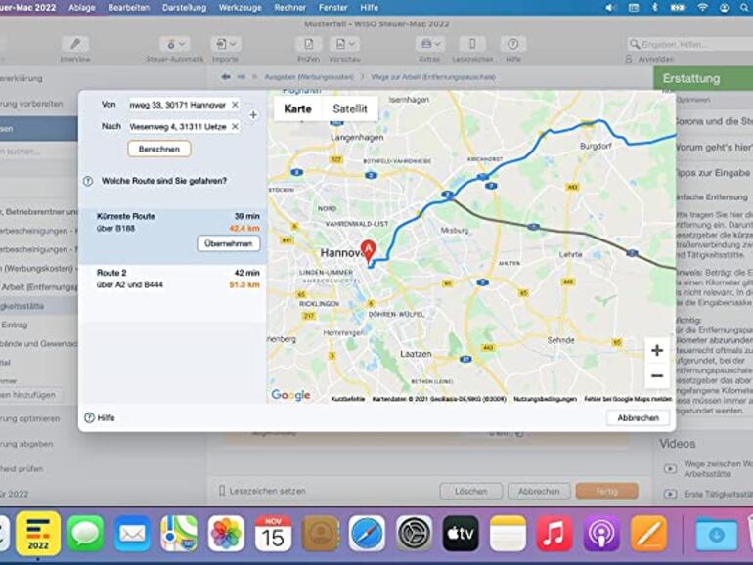Clear the Nach address field
Image resolution: width=753 pixels, height=565 pixels.
(x=235, y=126)
